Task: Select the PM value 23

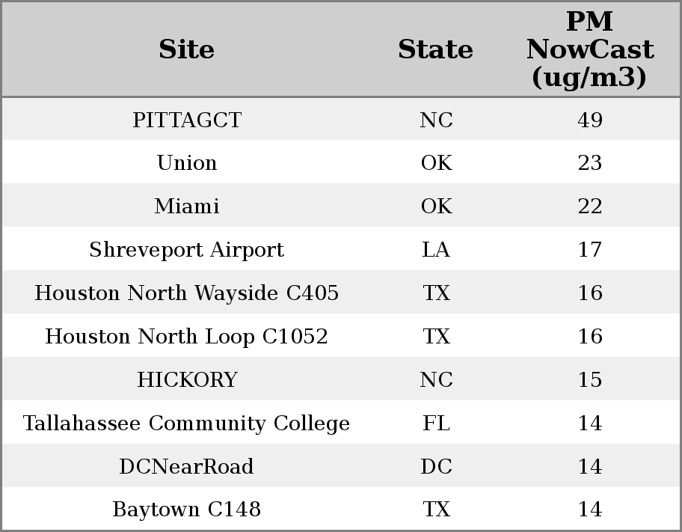Action: 589,163
